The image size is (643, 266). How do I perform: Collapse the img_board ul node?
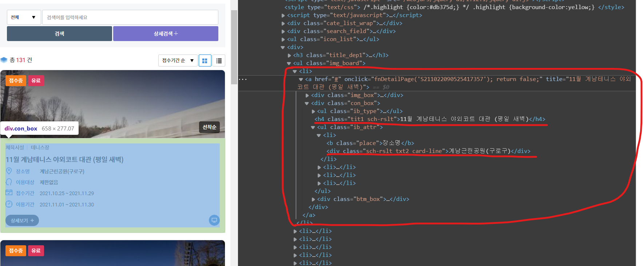pyautogui.click(x=289, y=63)
